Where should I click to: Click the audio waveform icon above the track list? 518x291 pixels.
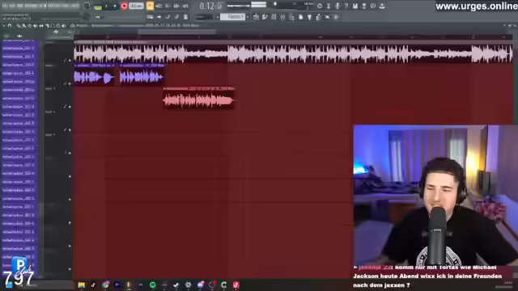56,32
